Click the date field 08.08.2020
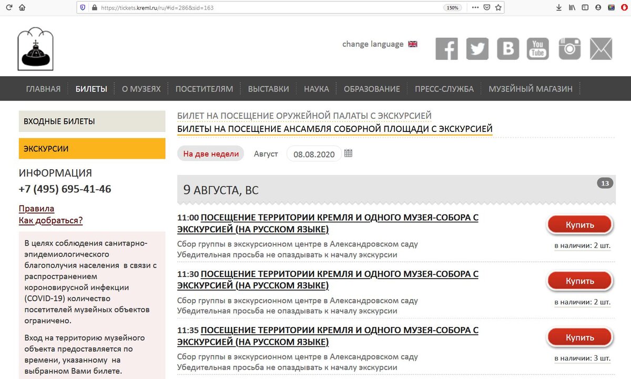 (314, 154)
